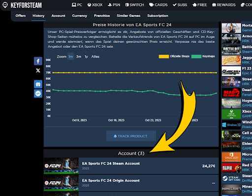Open the XBOX platform menu

click(x=95, y=5)
